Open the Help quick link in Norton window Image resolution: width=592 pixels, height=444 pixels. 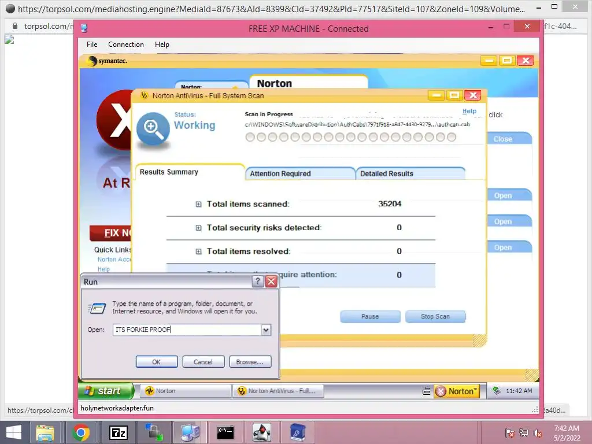[x=104, y=269]
